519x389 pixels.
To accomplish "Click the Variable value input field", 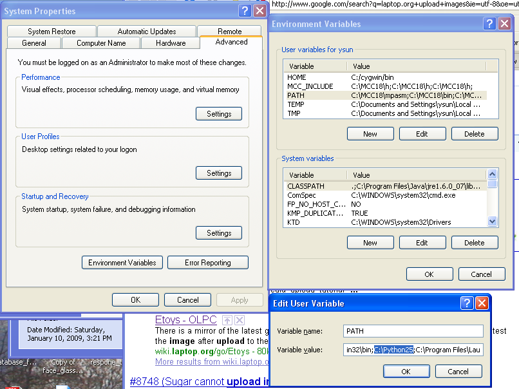I will [413, 350].
